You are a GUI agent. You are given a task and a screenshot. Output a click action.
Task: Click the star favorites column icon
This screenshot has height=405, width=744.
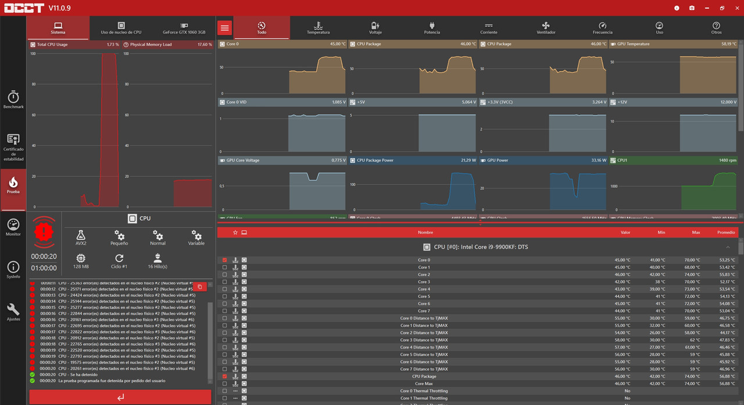pyautogui.click(x=235, y=232)
